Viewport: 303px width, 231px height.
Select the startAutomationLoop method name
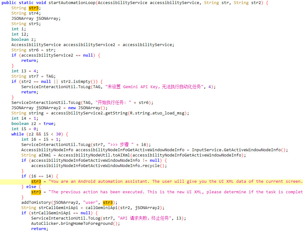tap(72, 3)
